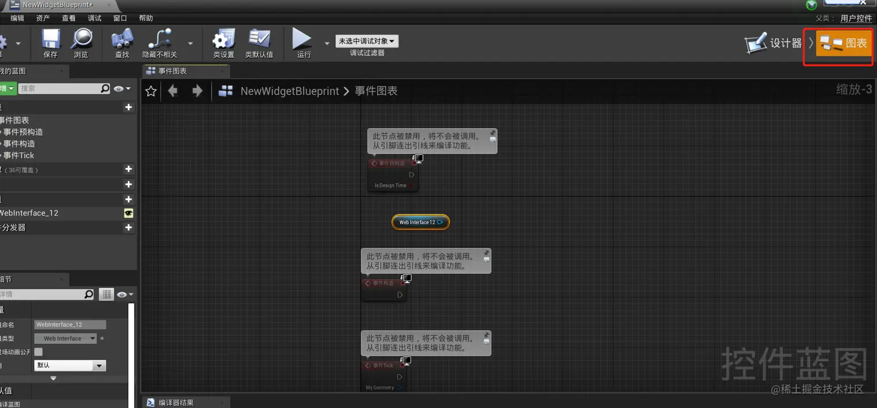Image resolution: width=877 pixels, height=408 pixels.
Task: Switch to Graph (图表) mode
Action: 844,43
